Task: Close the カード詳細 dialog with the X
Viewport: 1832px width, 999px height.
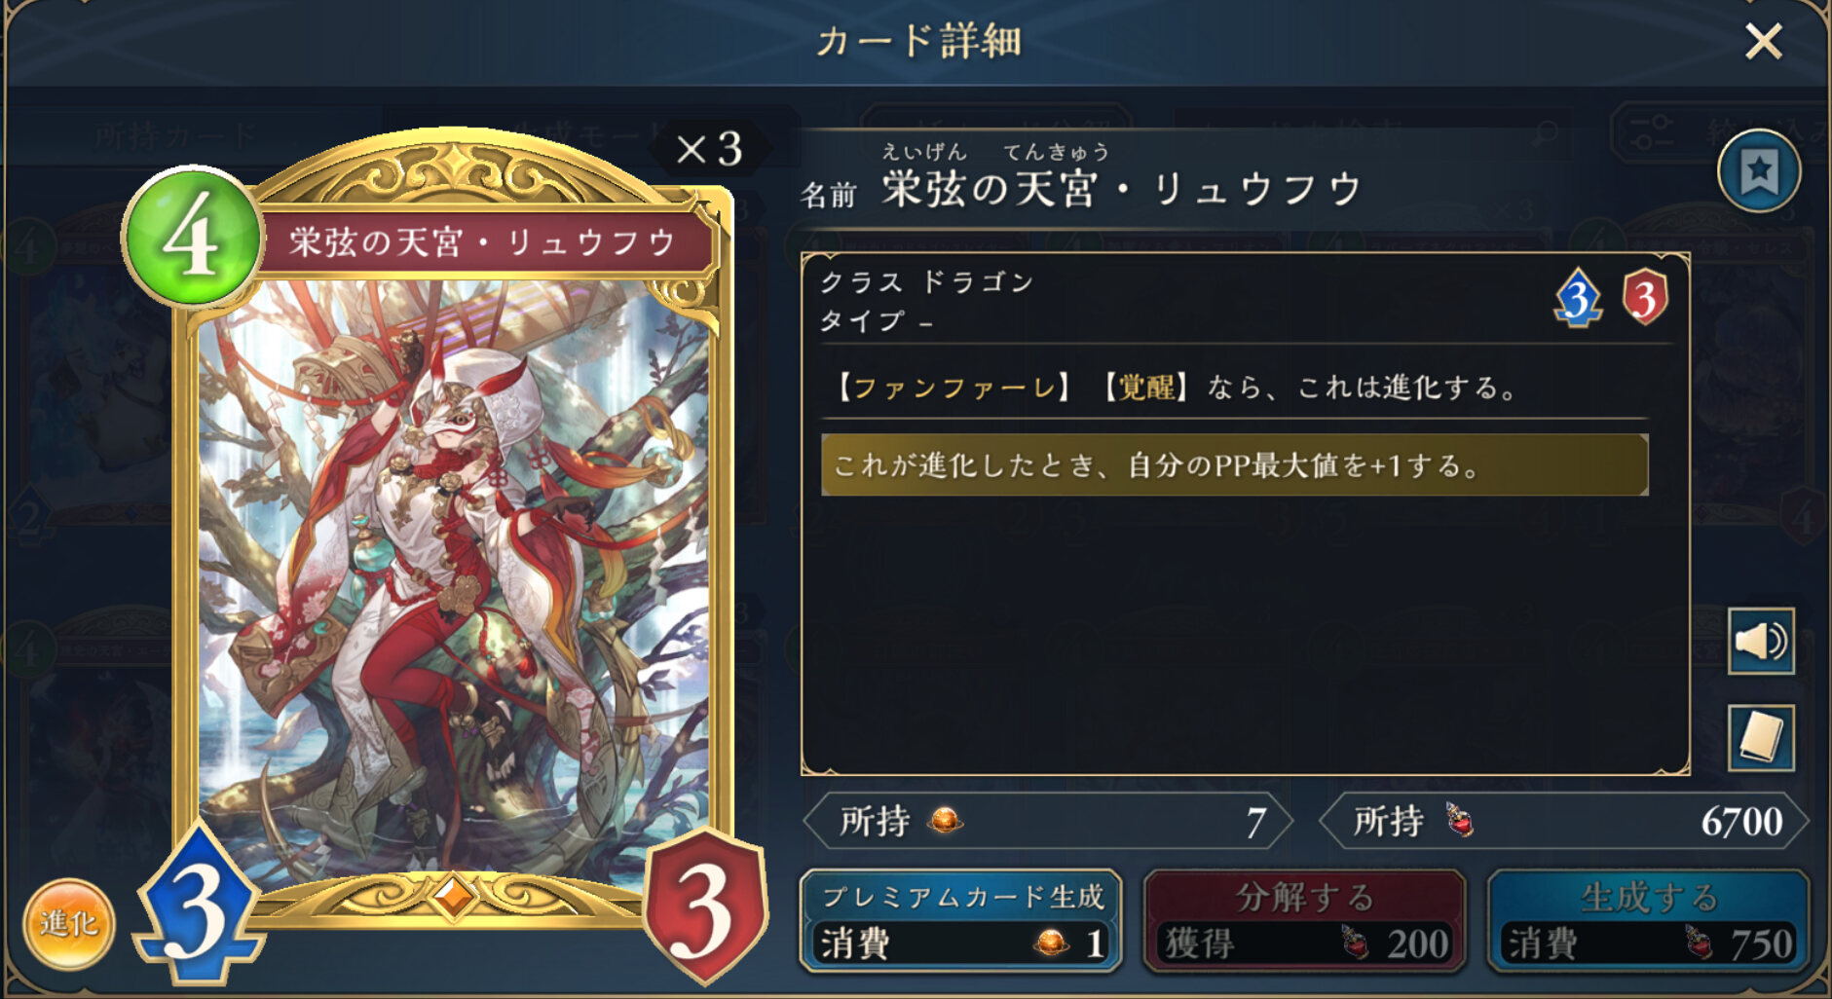Action: click(1763, 42)
